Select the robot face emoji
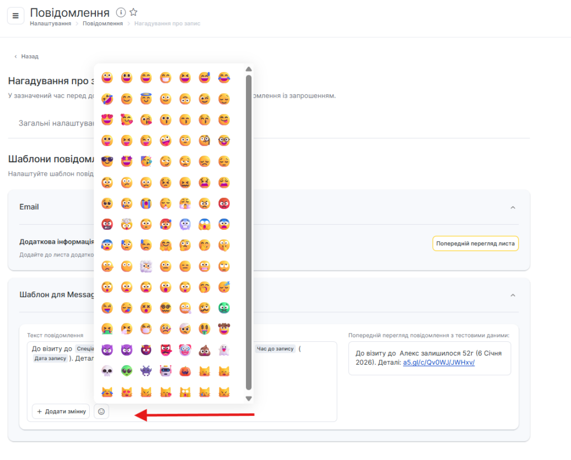Image resolution: width=571 pixels, height=460 pixels. click(166, 371)
